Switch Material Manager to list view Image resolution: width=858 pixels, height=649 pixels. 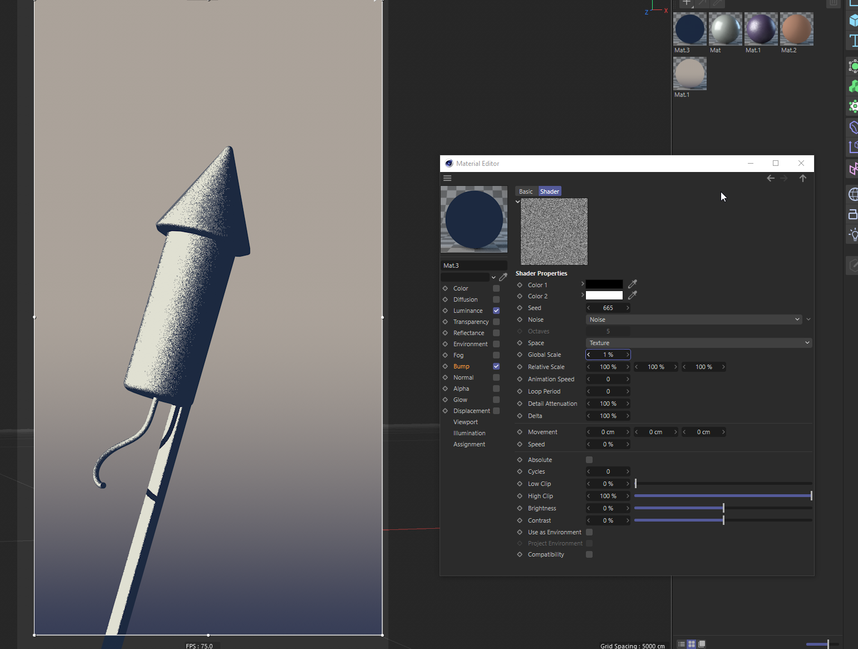[682, 644]
